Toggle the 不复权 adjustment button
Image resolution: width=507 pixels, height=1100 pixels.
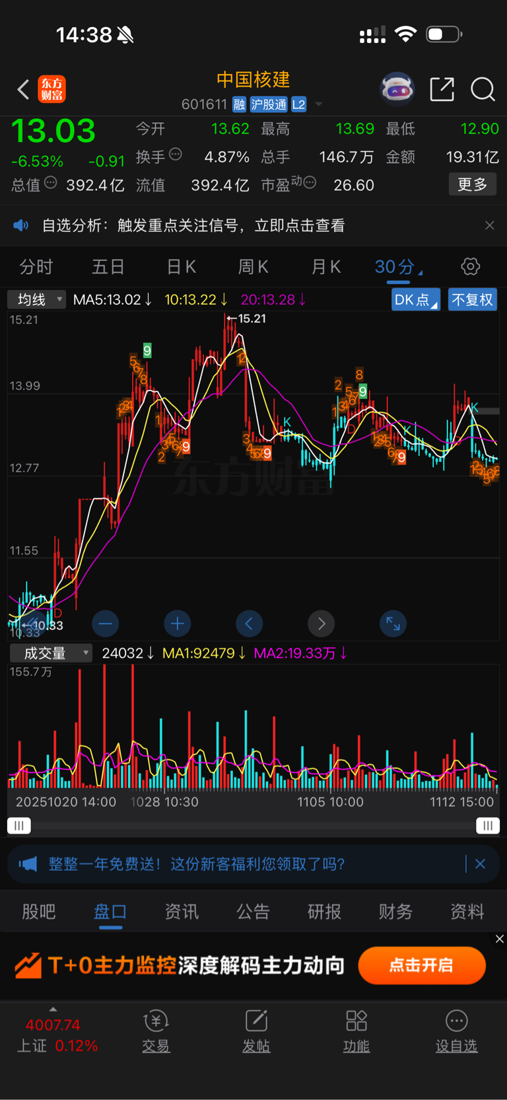point(473,300)
